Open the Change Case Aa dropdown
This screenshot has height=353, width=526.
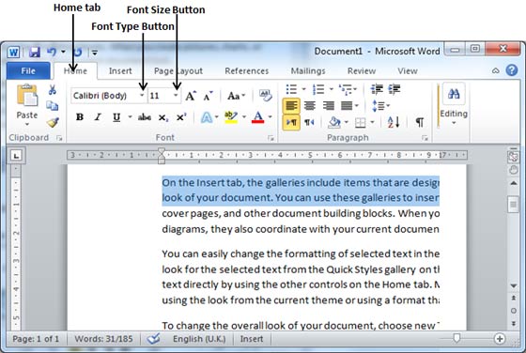(236, 96)
